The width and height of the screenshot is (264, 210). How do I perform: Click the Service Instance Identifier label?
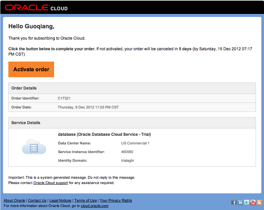coord(81,152)
